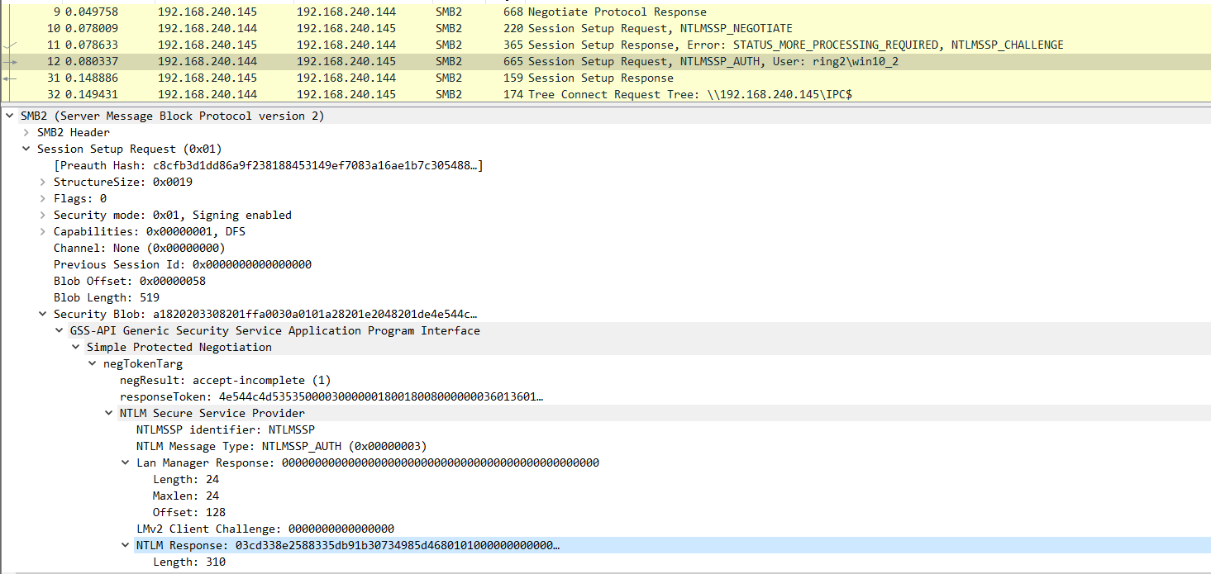Expand the SMB2 Header tree node
Image resolution: width=1211 pixels, height=574 pixels.
point(26,132)
